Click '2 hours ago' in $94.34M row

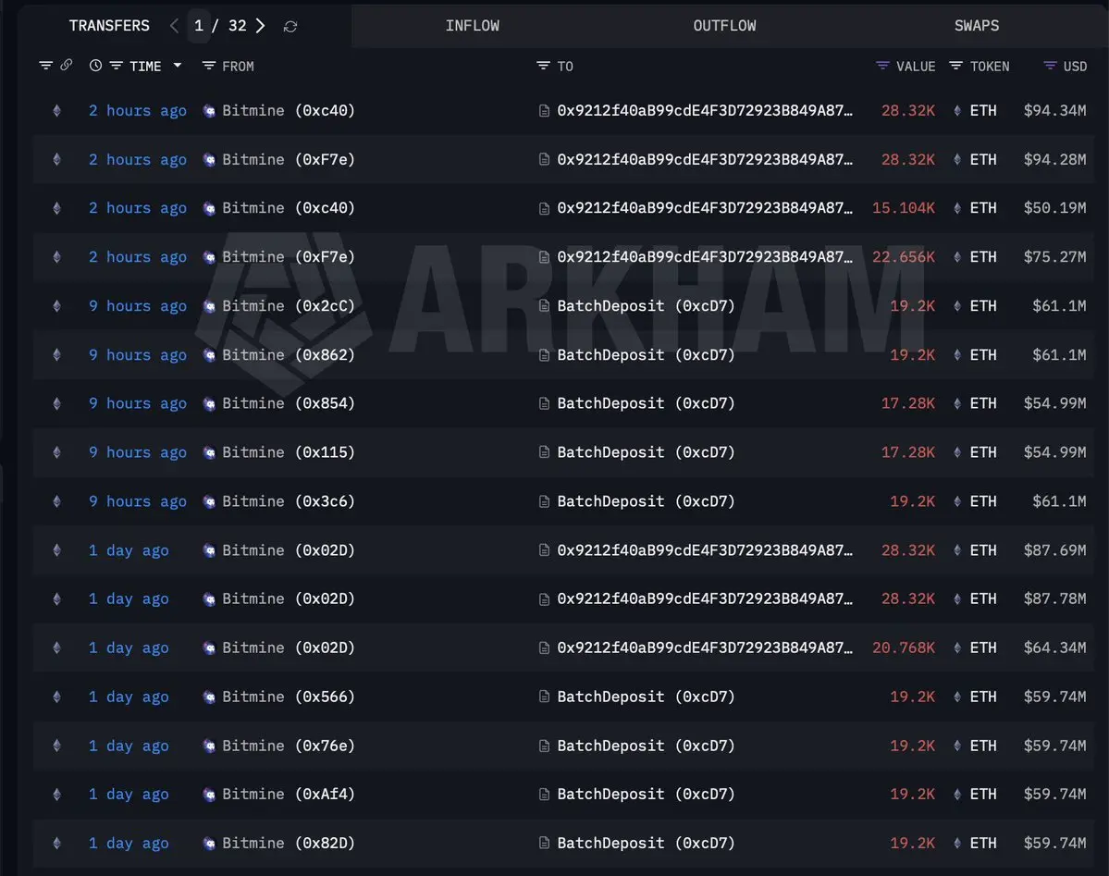tap(137, 110)
